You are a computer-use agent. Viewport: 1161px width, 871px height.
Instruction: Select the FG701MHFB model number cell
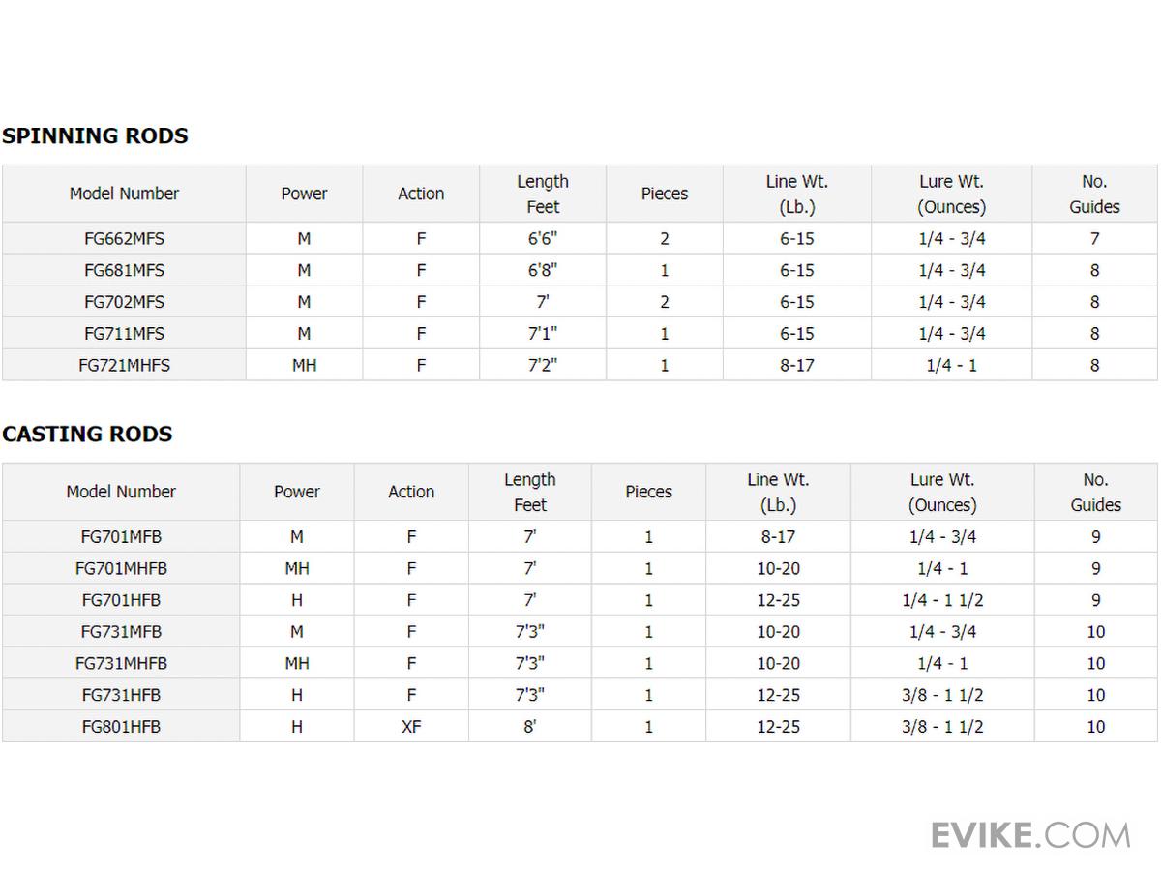(x=121, y=568)
